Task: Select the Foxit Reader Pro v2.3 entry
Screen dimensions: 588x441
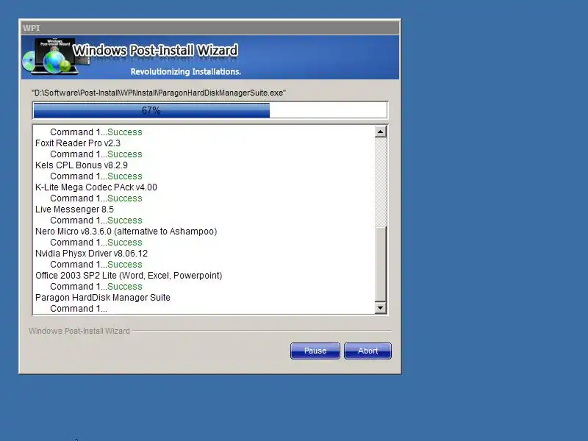Action: click(78, 143)
